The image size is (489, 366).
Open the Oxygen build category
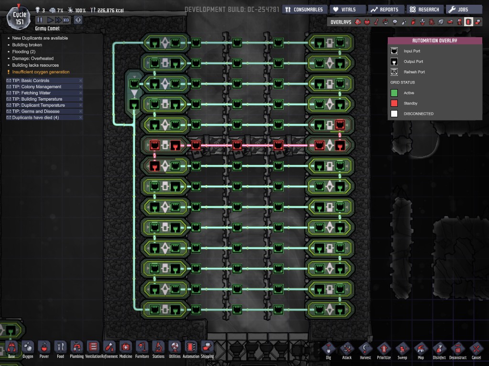point(28,348)
